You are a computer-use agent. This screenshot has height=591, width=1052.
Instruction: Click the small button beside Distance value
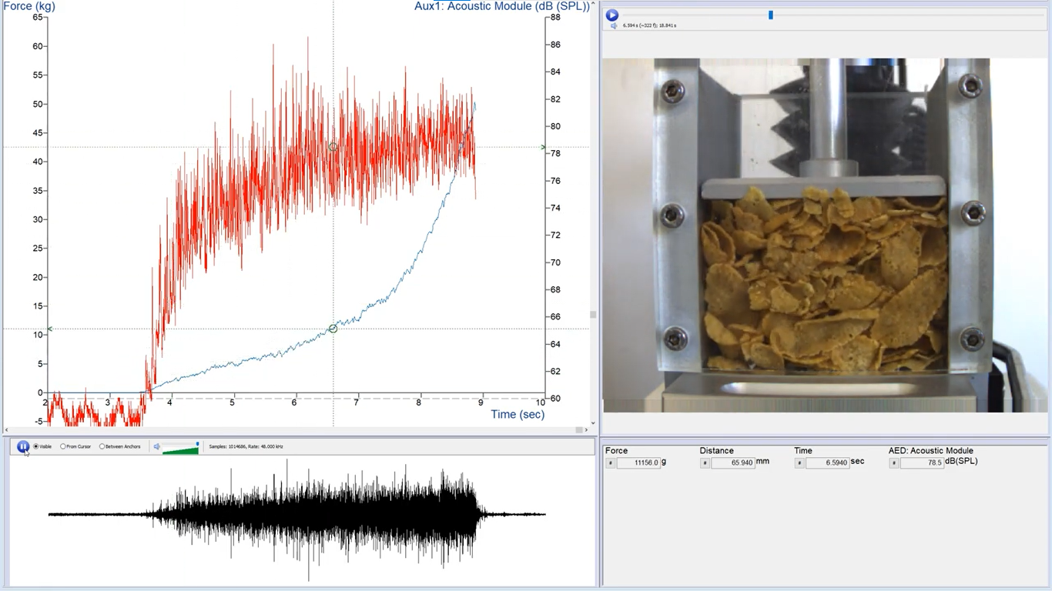(705, 463)
